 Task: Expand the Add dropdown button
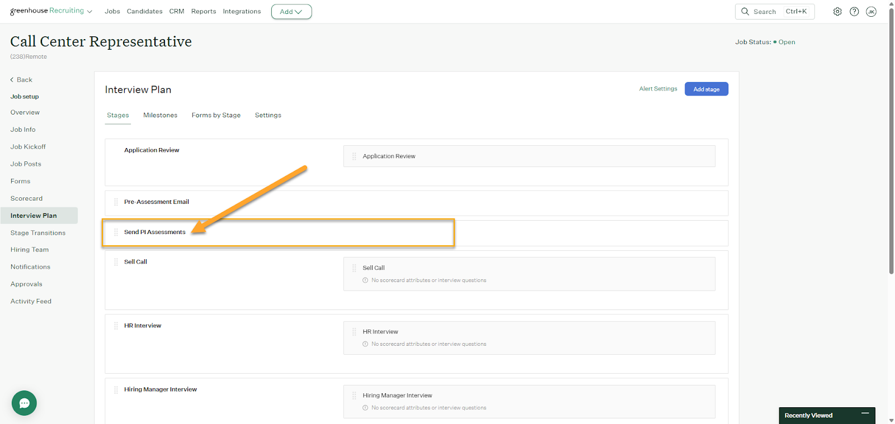coord(291,12)
